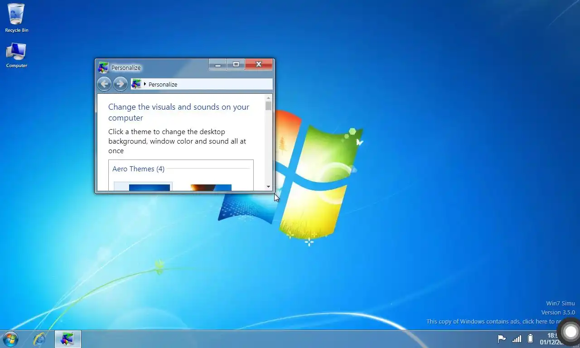This screenshot has width=580, height=348.
Task: Click the vertical scrollbar thumb
Action: 268,106
